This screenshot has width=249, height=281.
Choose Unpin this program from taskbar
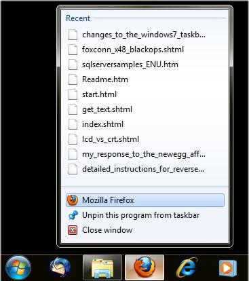click(x=145, y=215)
